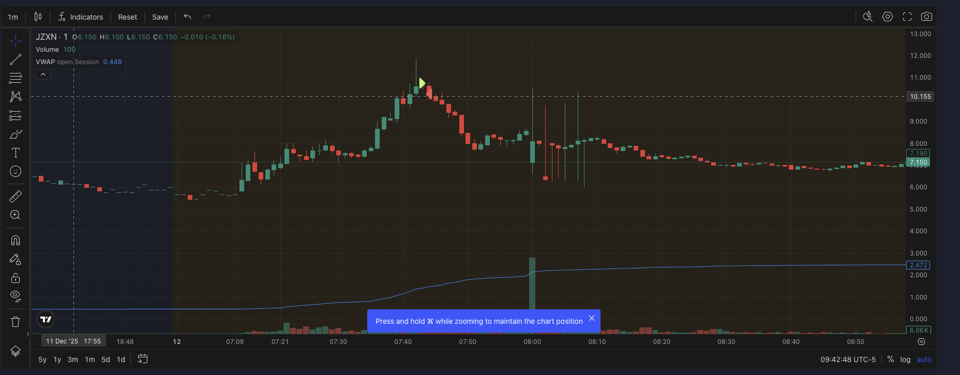960x375 pixels.
Task: Open the emoji icons tool
Action: [16, 171]
